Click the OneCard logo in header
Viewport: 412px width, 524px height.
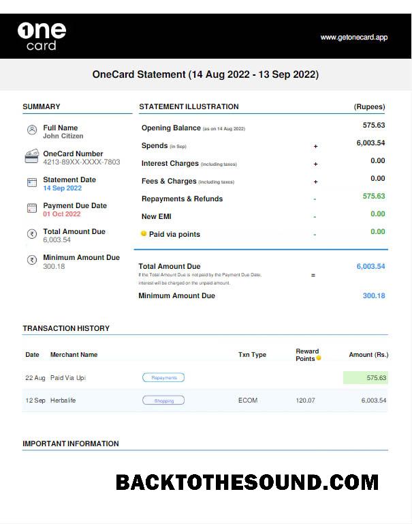42,36
